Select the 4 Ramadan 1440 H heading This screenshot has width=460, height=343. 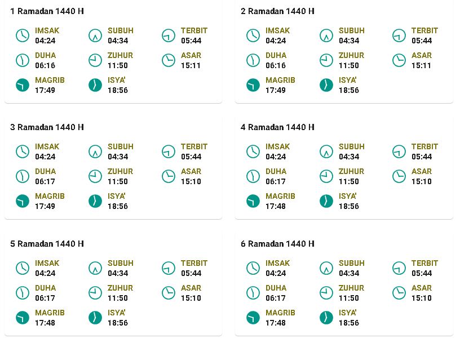click(277, 127)
